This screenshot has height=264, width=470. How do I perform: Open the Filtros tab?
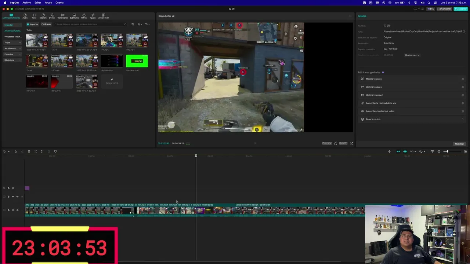tap(84, 16)
